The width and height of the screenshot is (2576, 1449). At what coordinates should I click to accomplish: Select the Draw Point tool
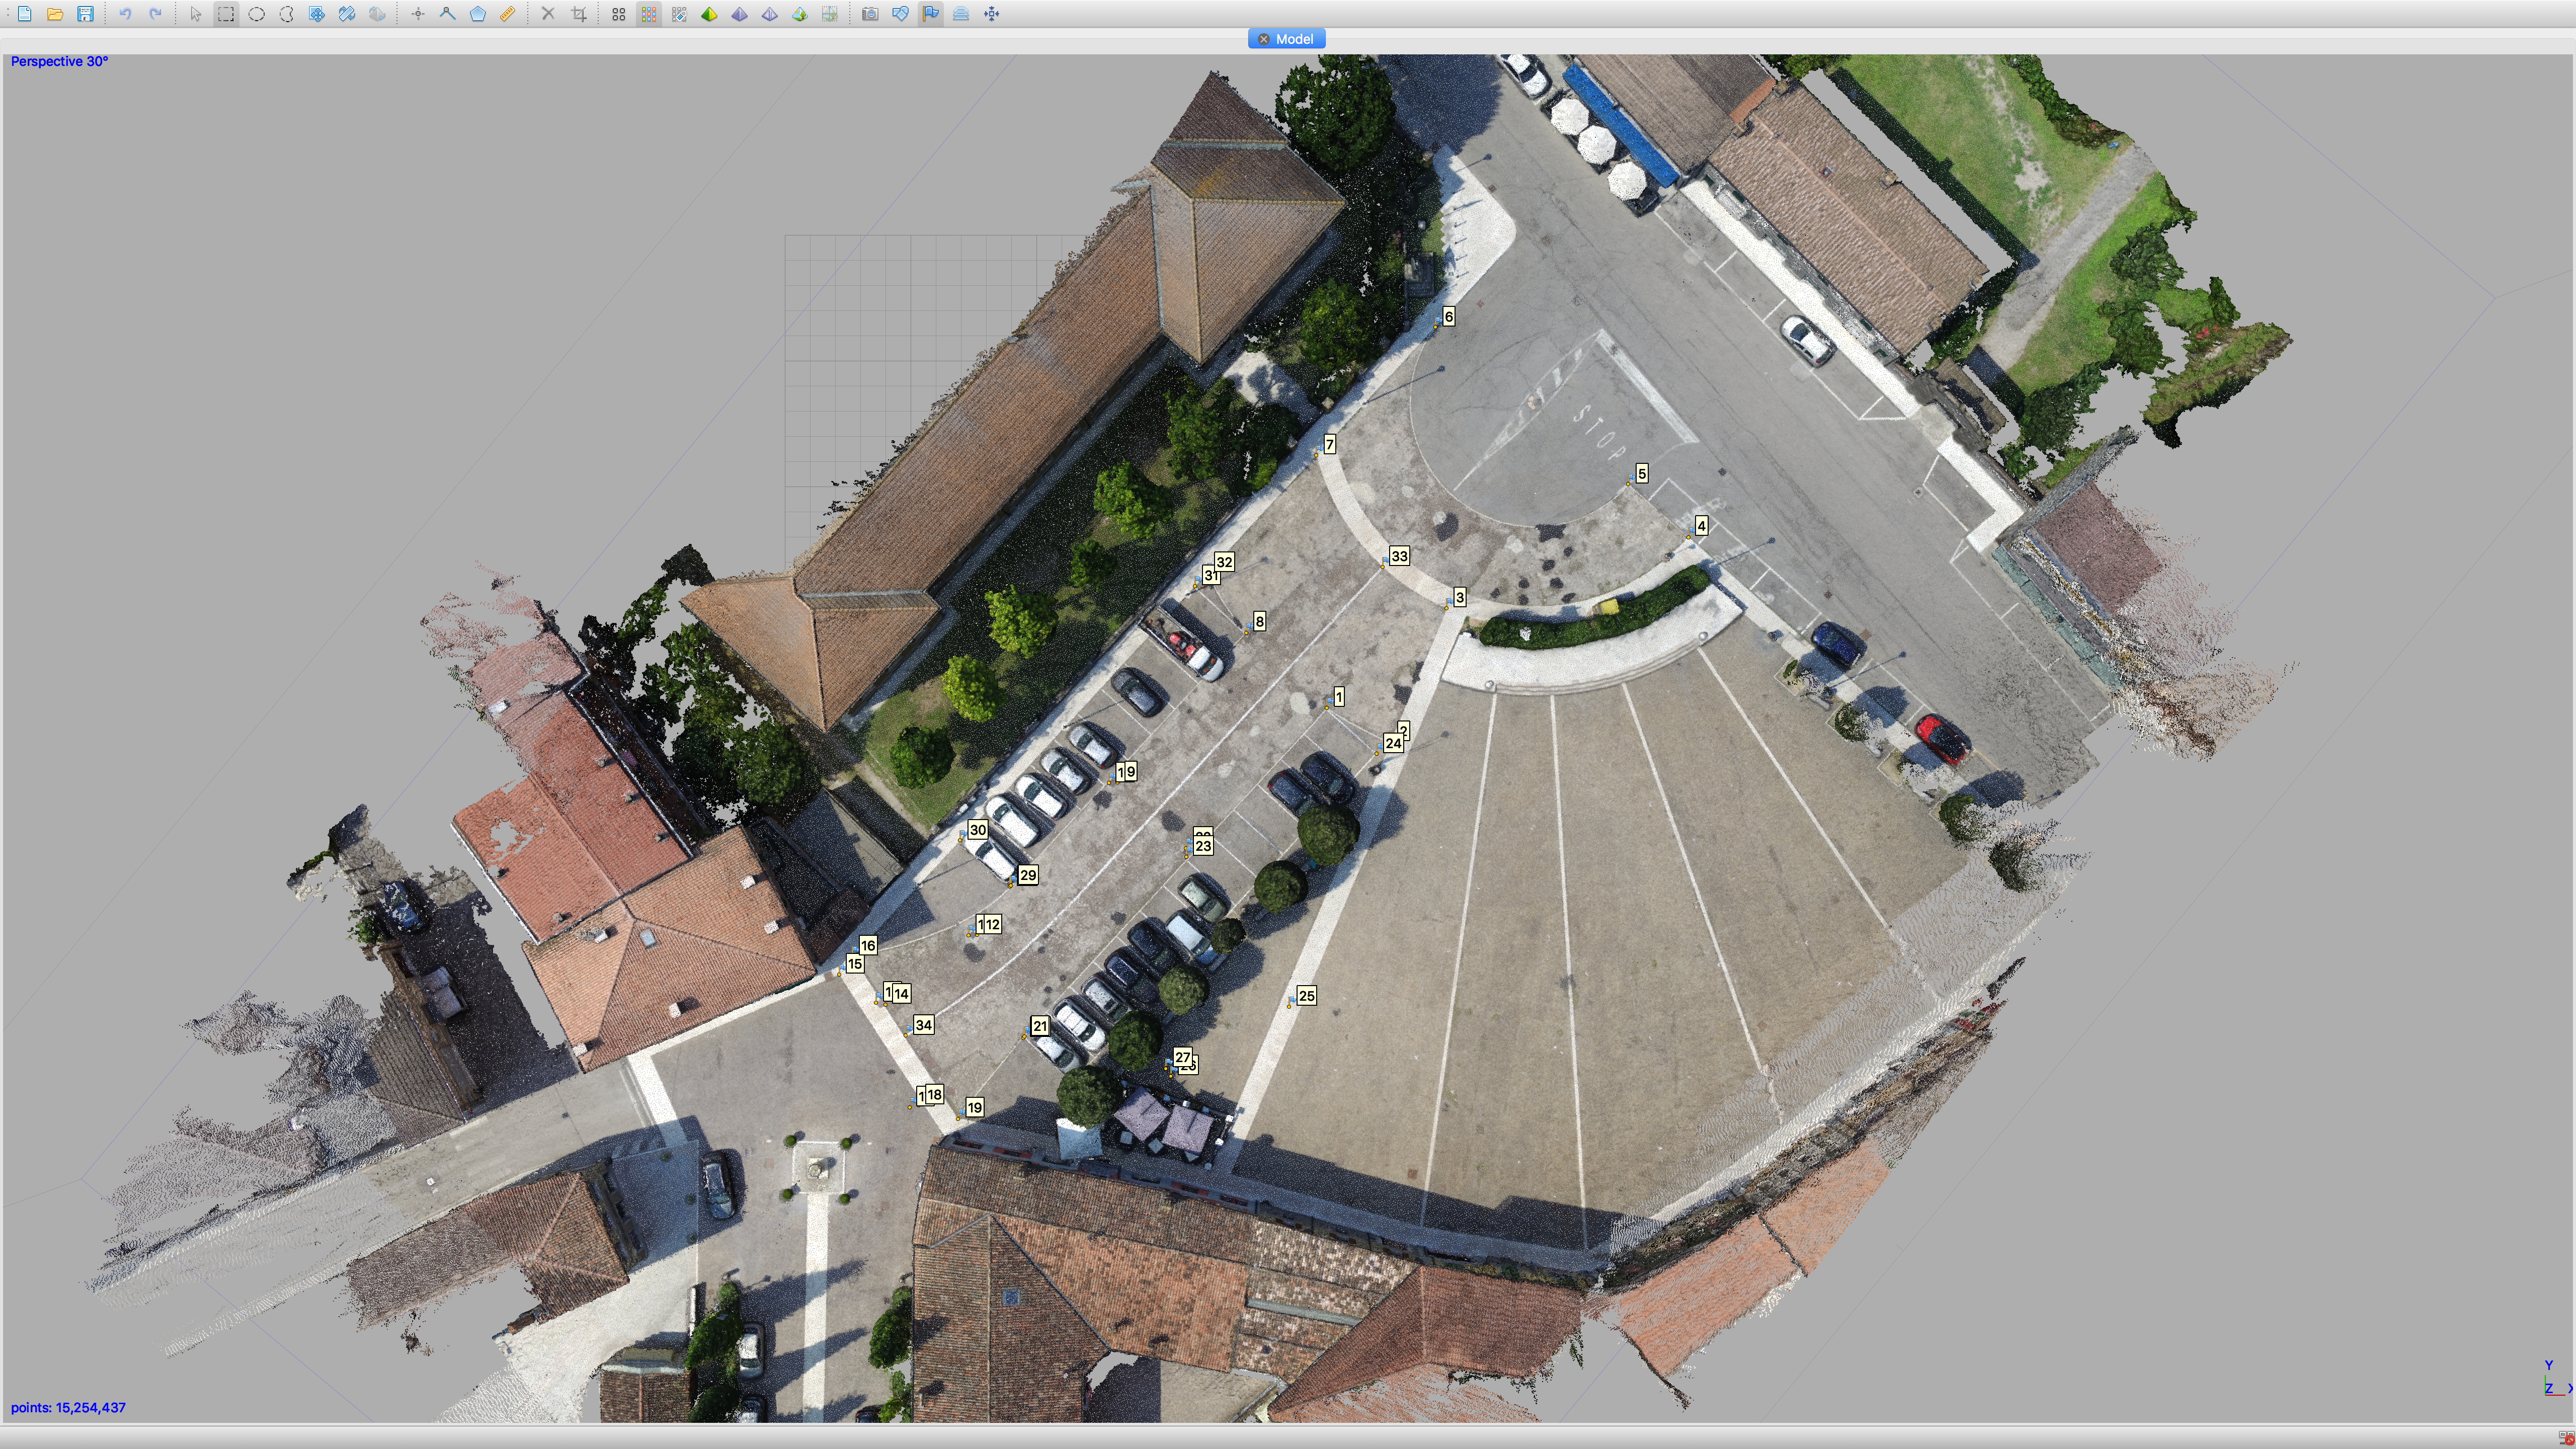(x=418, y=14)
